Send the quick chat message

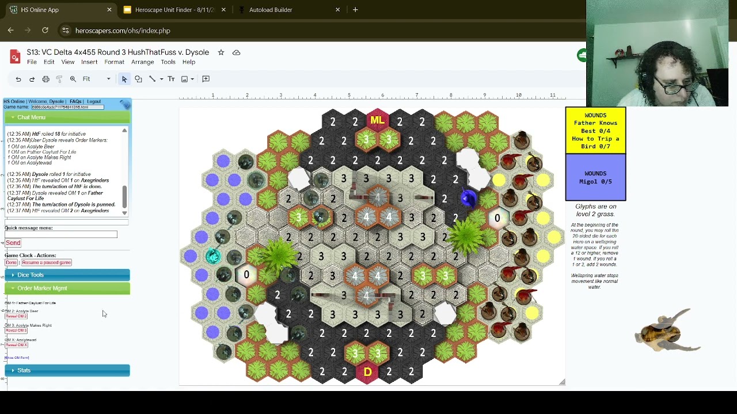[13, 243]
